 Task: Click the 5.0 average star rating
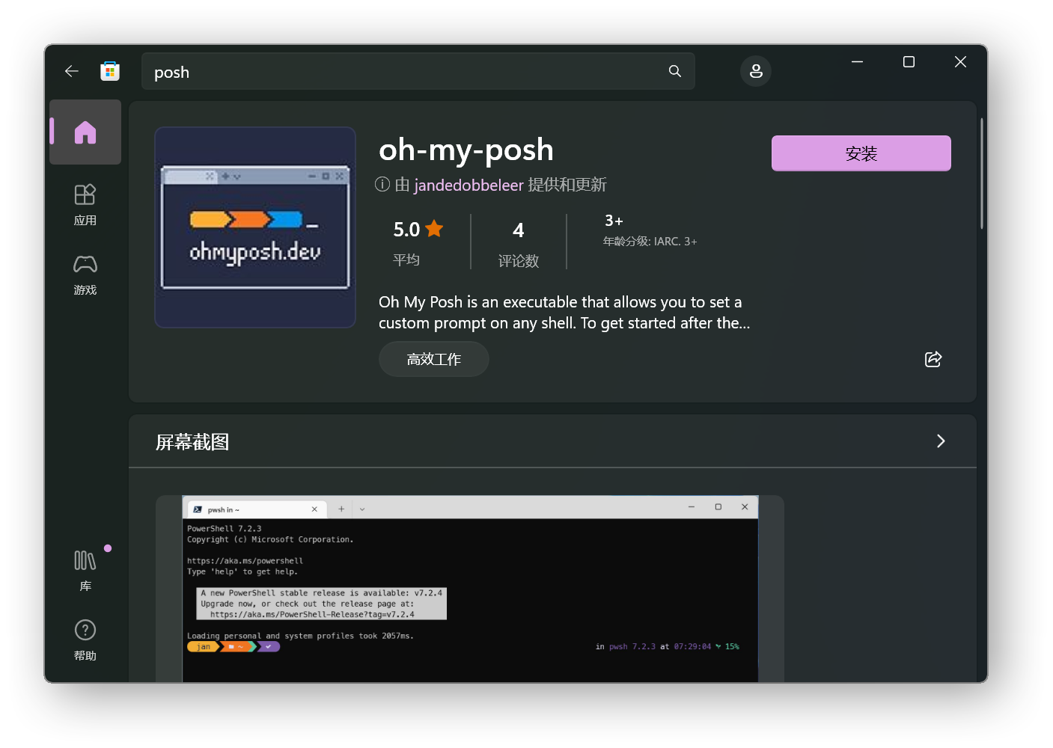(x=418, y=242)
